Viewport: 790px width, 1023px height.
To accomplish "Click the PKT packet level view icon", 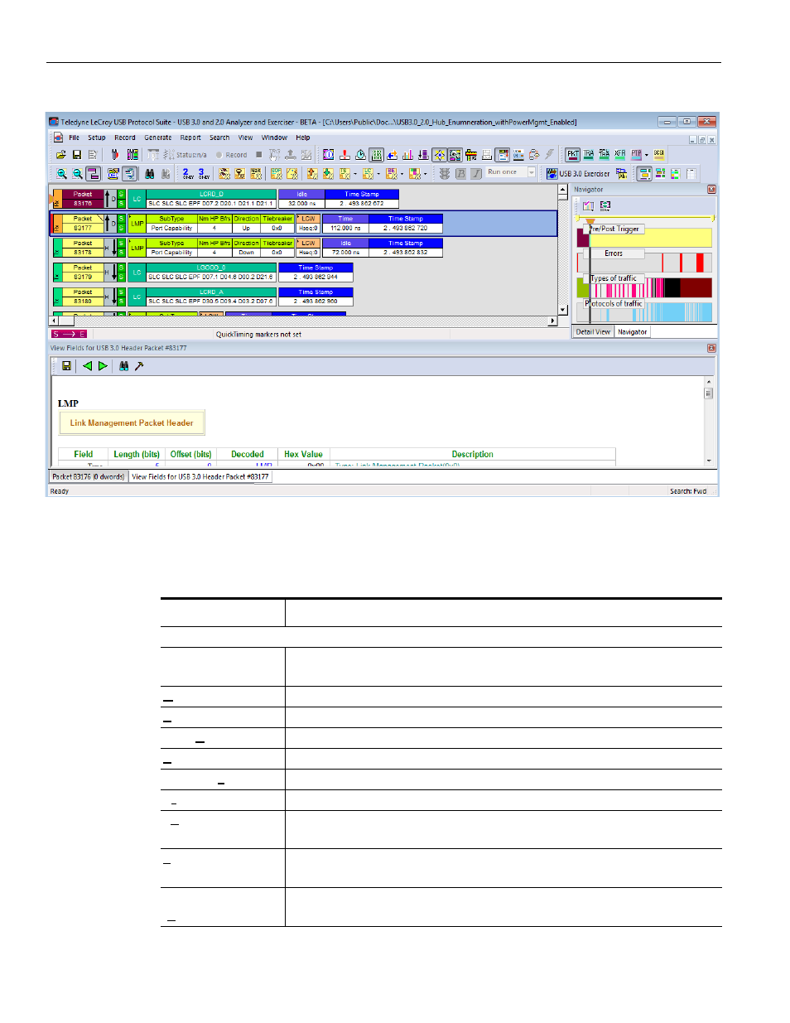I will click(572, 155).
